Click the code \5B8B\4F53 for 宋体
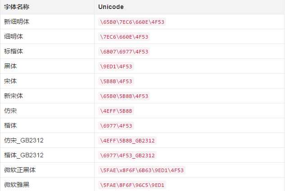 click(116, 81)
